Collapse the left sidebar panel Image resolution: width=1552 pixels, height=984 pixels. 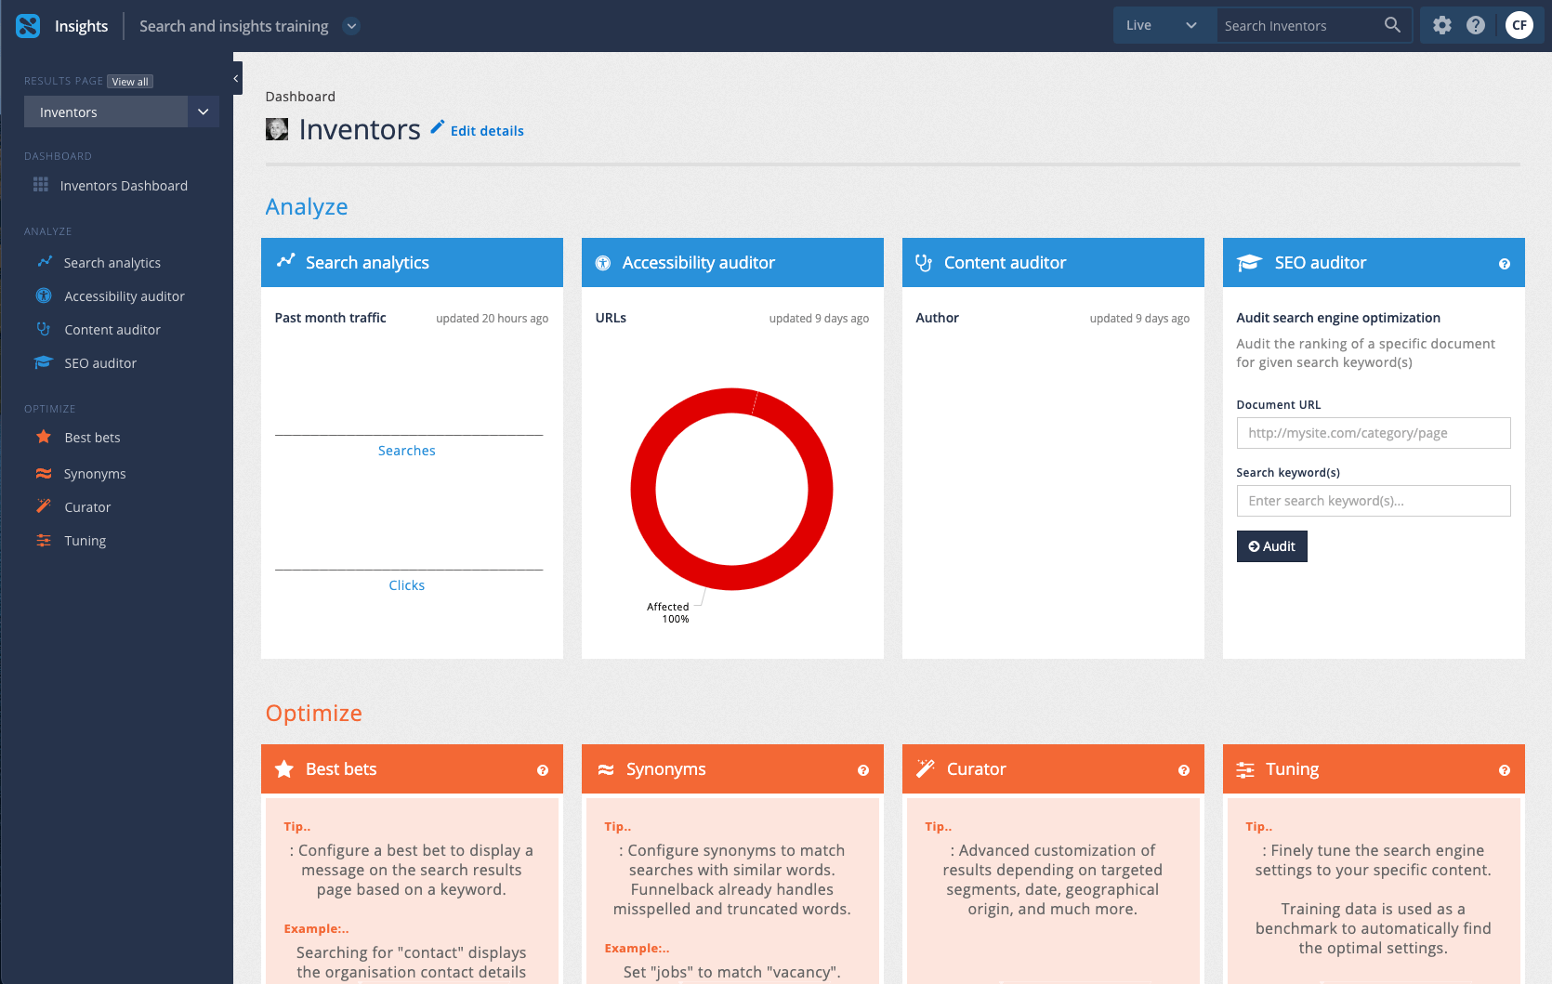coord(236,79)
